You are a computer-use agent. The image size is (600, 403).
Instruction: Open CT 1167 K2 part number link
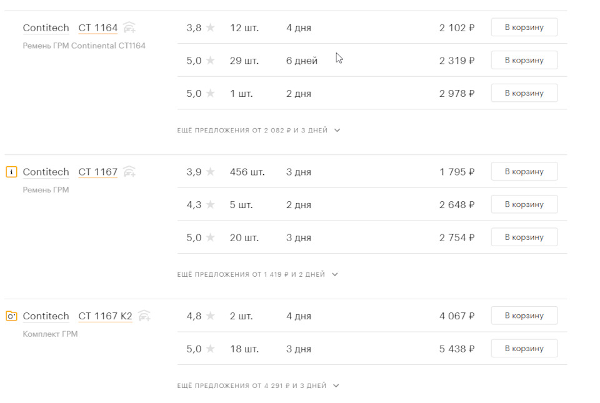point(105,316)
